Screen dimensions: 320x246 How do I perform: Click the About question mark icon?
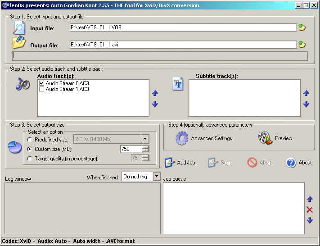tap(291, 163)
